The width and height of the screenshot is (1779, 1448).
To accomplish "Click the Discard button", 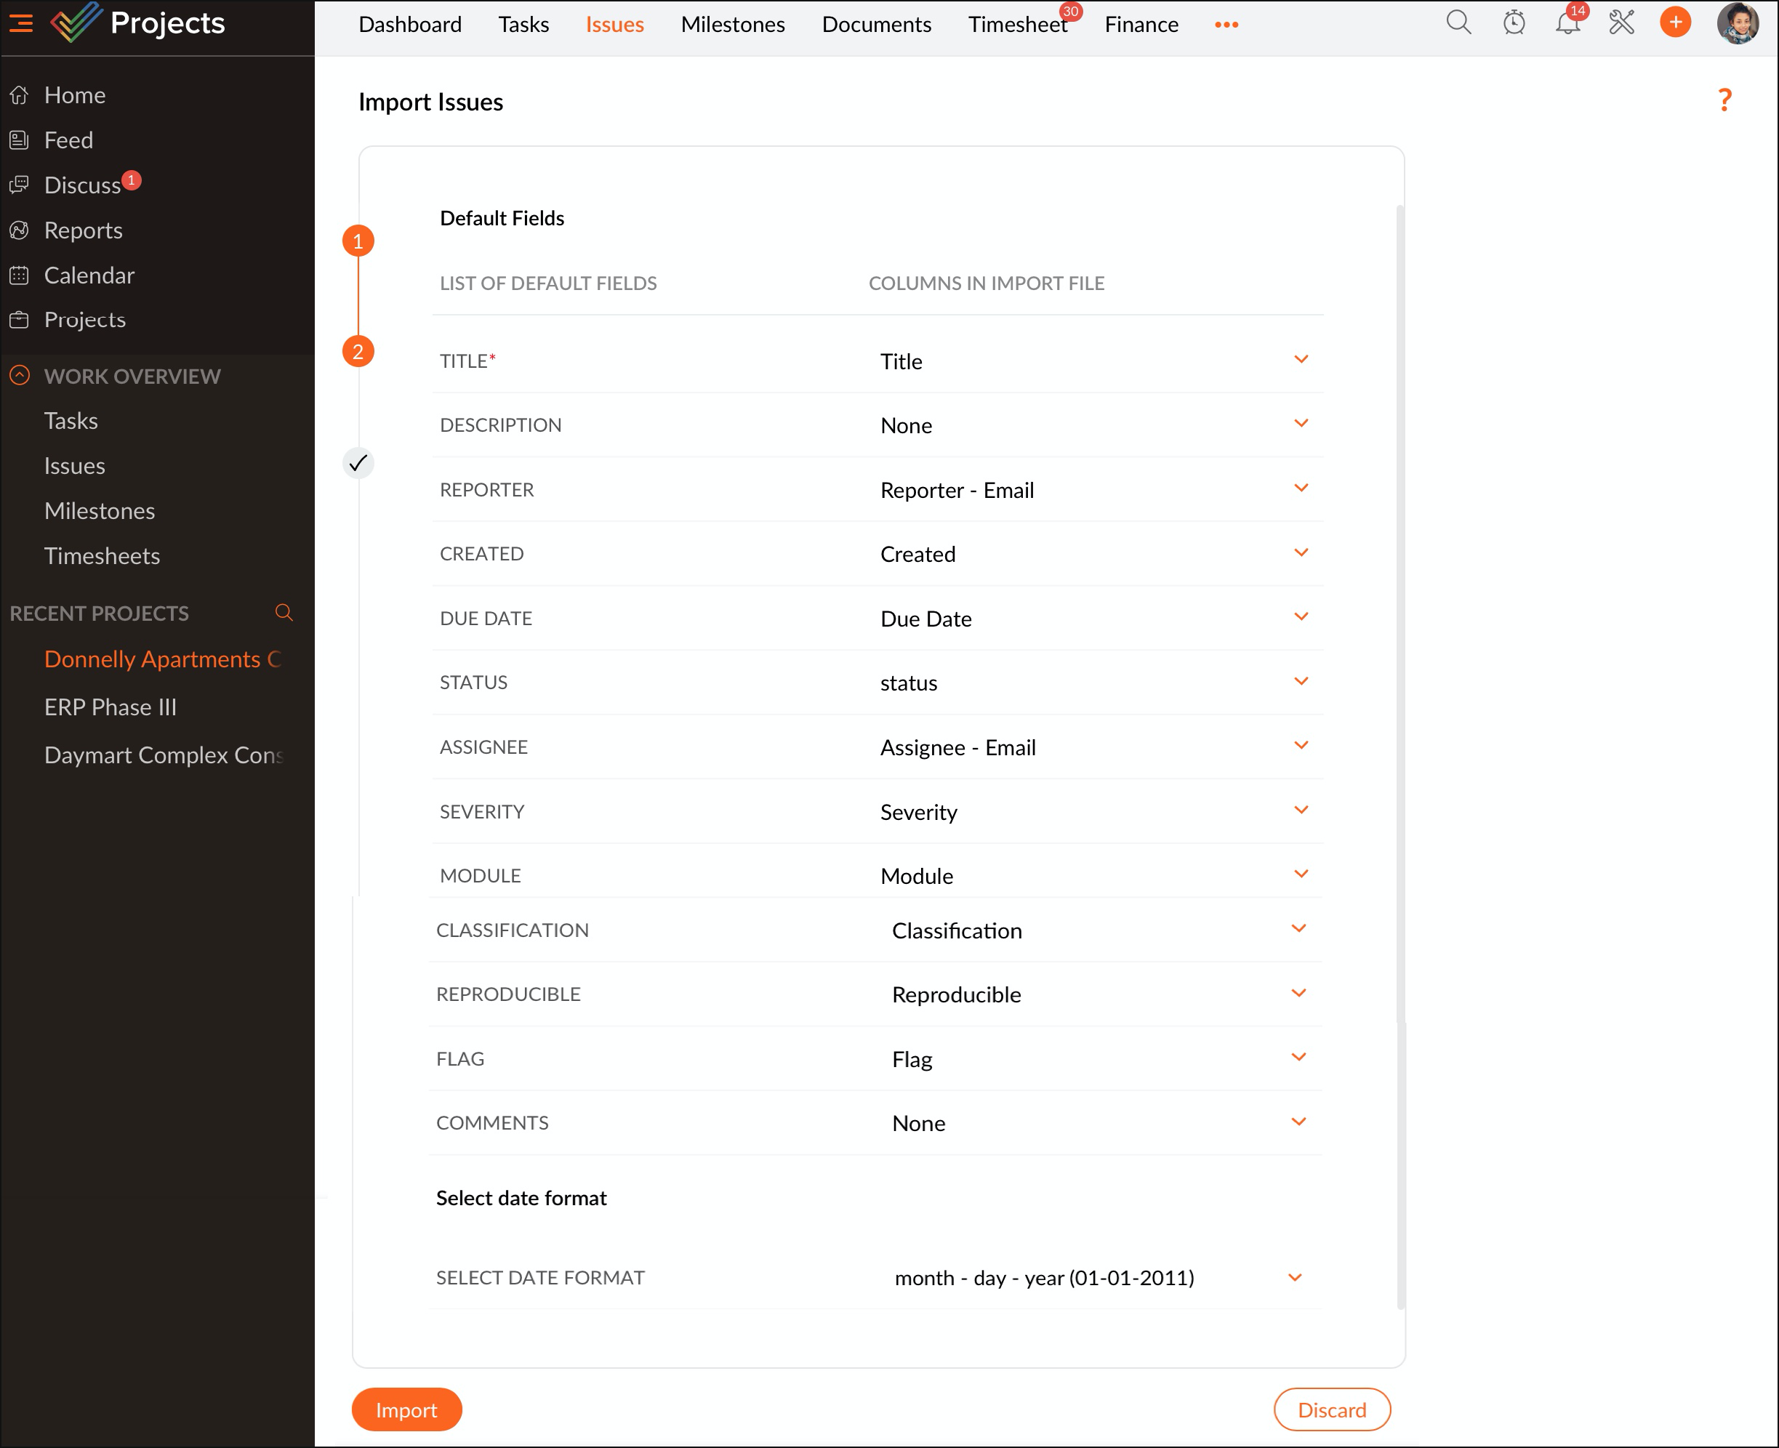I will point(1331,1409).
